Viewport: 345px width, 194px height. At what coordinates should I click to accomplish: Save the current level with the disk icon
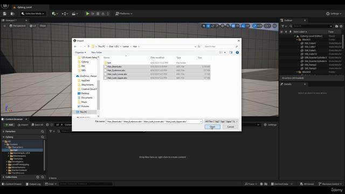pyautogui.click(x=5, y=13)
